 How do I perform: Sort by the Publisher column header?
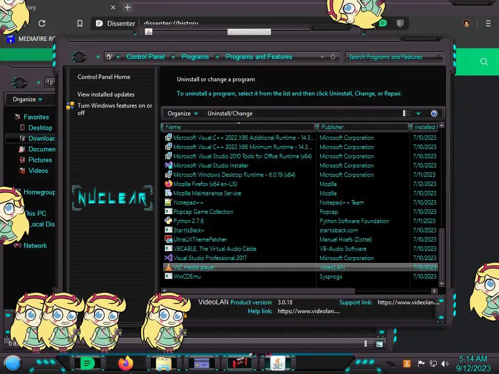(x=363, y=127)
